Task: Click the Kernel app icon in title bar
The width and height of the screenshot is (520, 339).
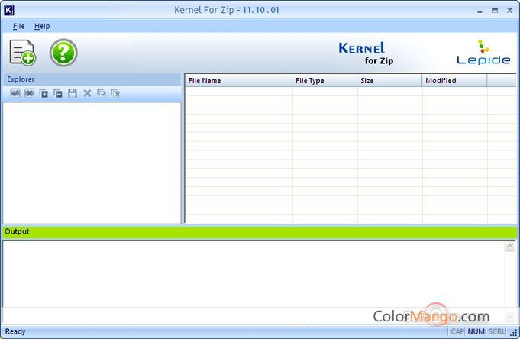Action: click(x=9, y=10)
